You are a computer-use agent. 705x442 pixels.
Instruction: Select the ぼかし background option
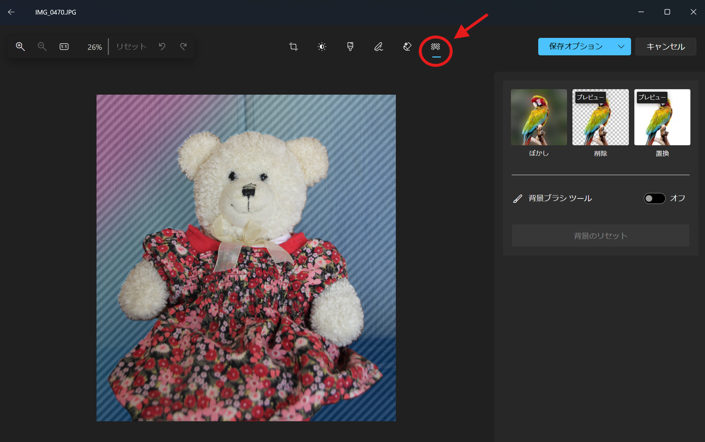coord(539,117)
